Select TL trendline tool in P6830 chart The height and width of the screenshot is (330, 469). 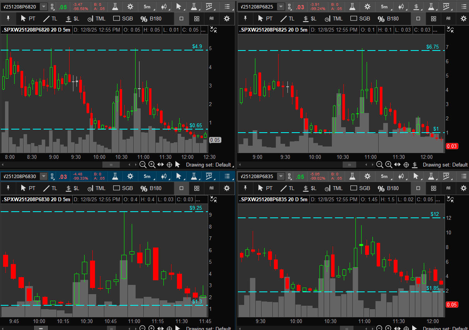point(50,188)
